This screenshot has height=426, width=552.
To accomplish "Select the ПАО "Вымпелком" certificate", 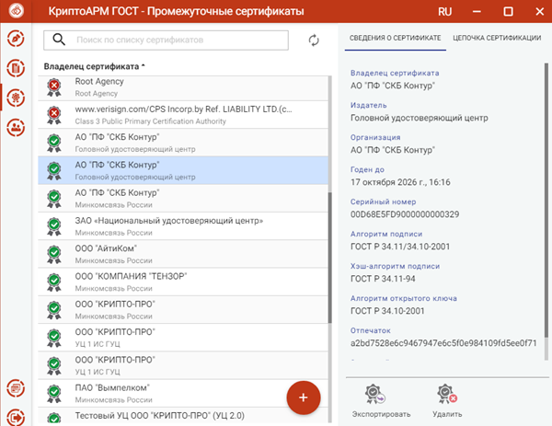I will click(183, 393).
